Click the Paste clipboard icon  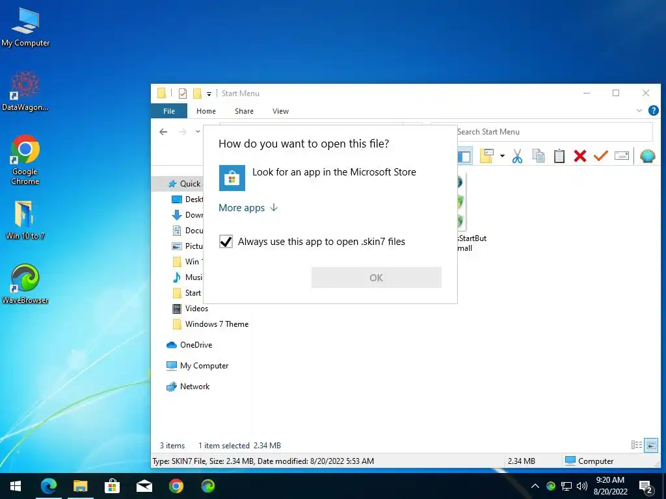559,156
